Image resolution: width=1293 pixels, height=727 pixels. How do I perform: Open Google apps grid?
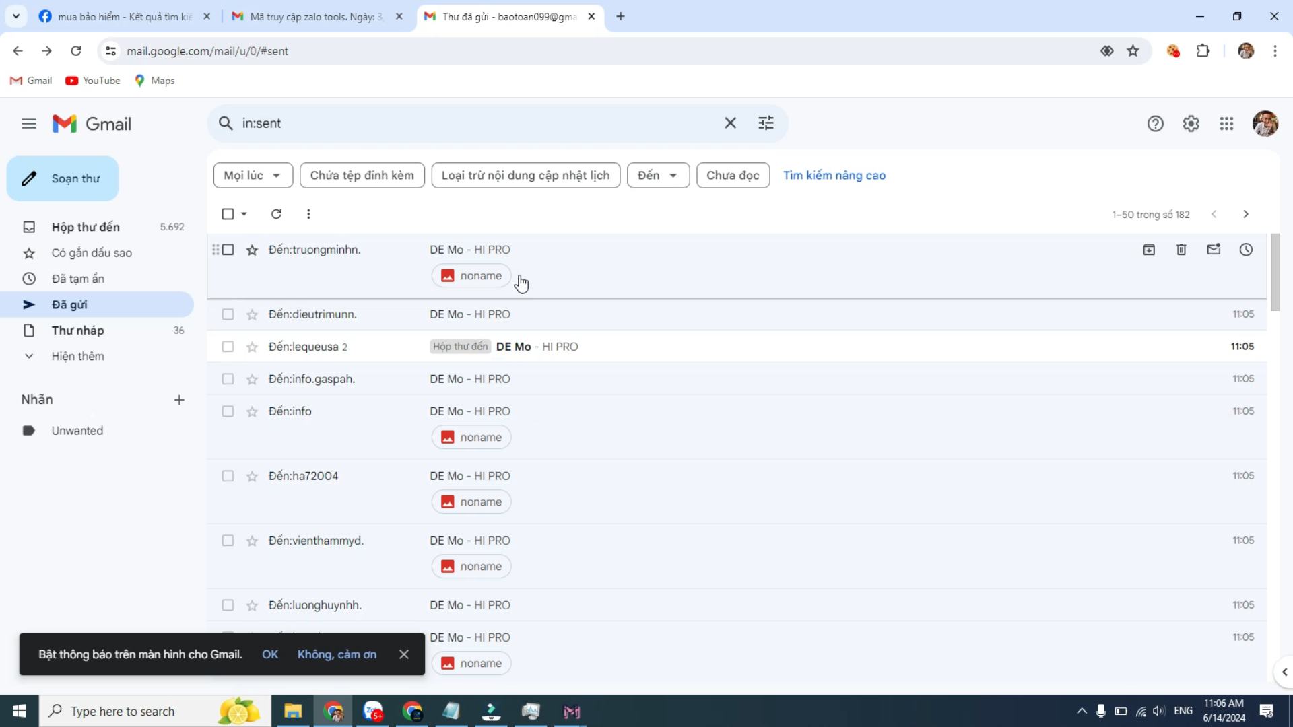[1226, 124]
